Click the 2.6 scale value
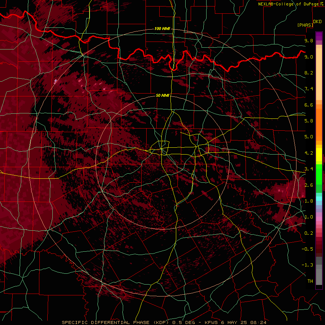Viewport: 325px width, 325px height. (x=309, y=185)
